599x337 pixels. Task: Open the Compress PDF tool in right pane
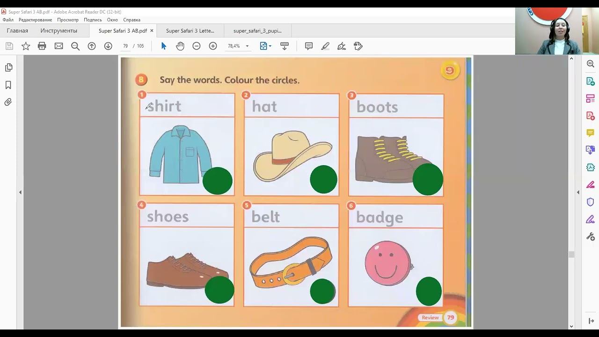click(x=591, y=167)
